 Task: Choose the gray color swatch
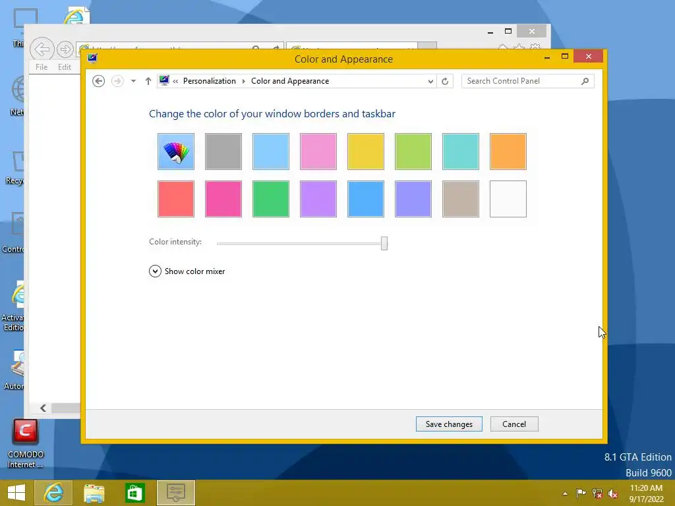[223, 152]
